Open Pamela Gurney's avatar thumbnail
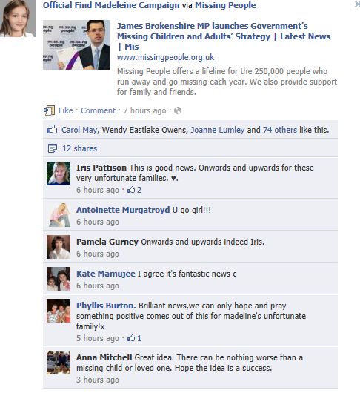The image size is (360, 396). pos(59,247)
